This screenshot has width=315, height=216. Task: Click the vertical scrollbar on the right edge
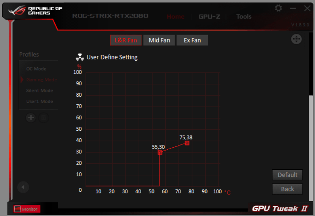(x=311, y=148)
